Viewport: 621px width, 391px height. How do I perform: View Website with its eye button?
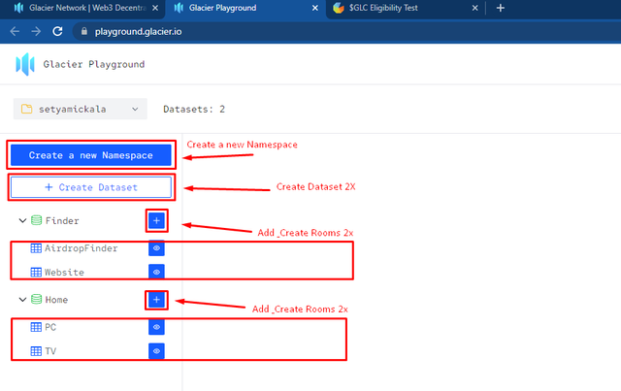coord(156,273)
